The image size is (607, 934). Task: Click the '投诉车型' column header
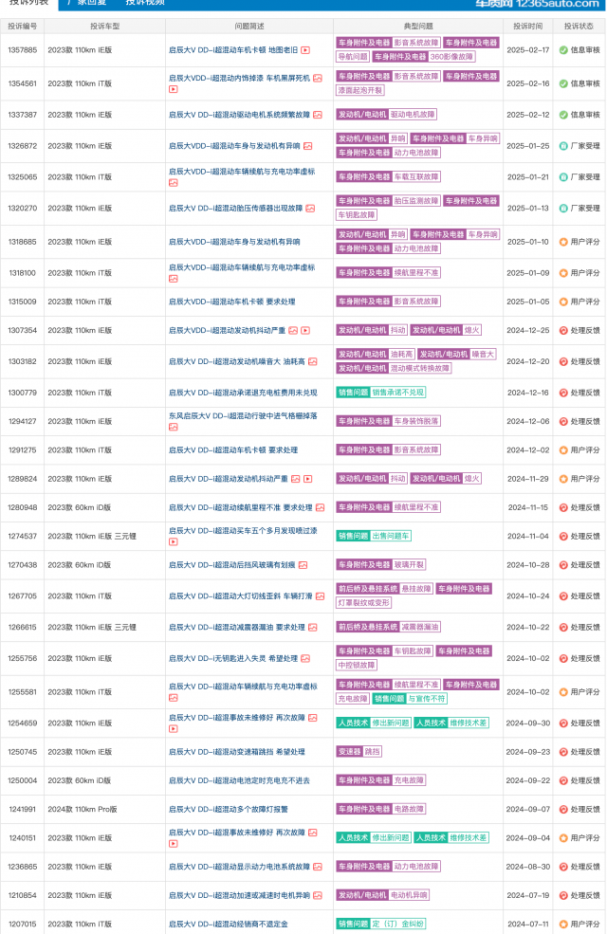coord(105,27)
